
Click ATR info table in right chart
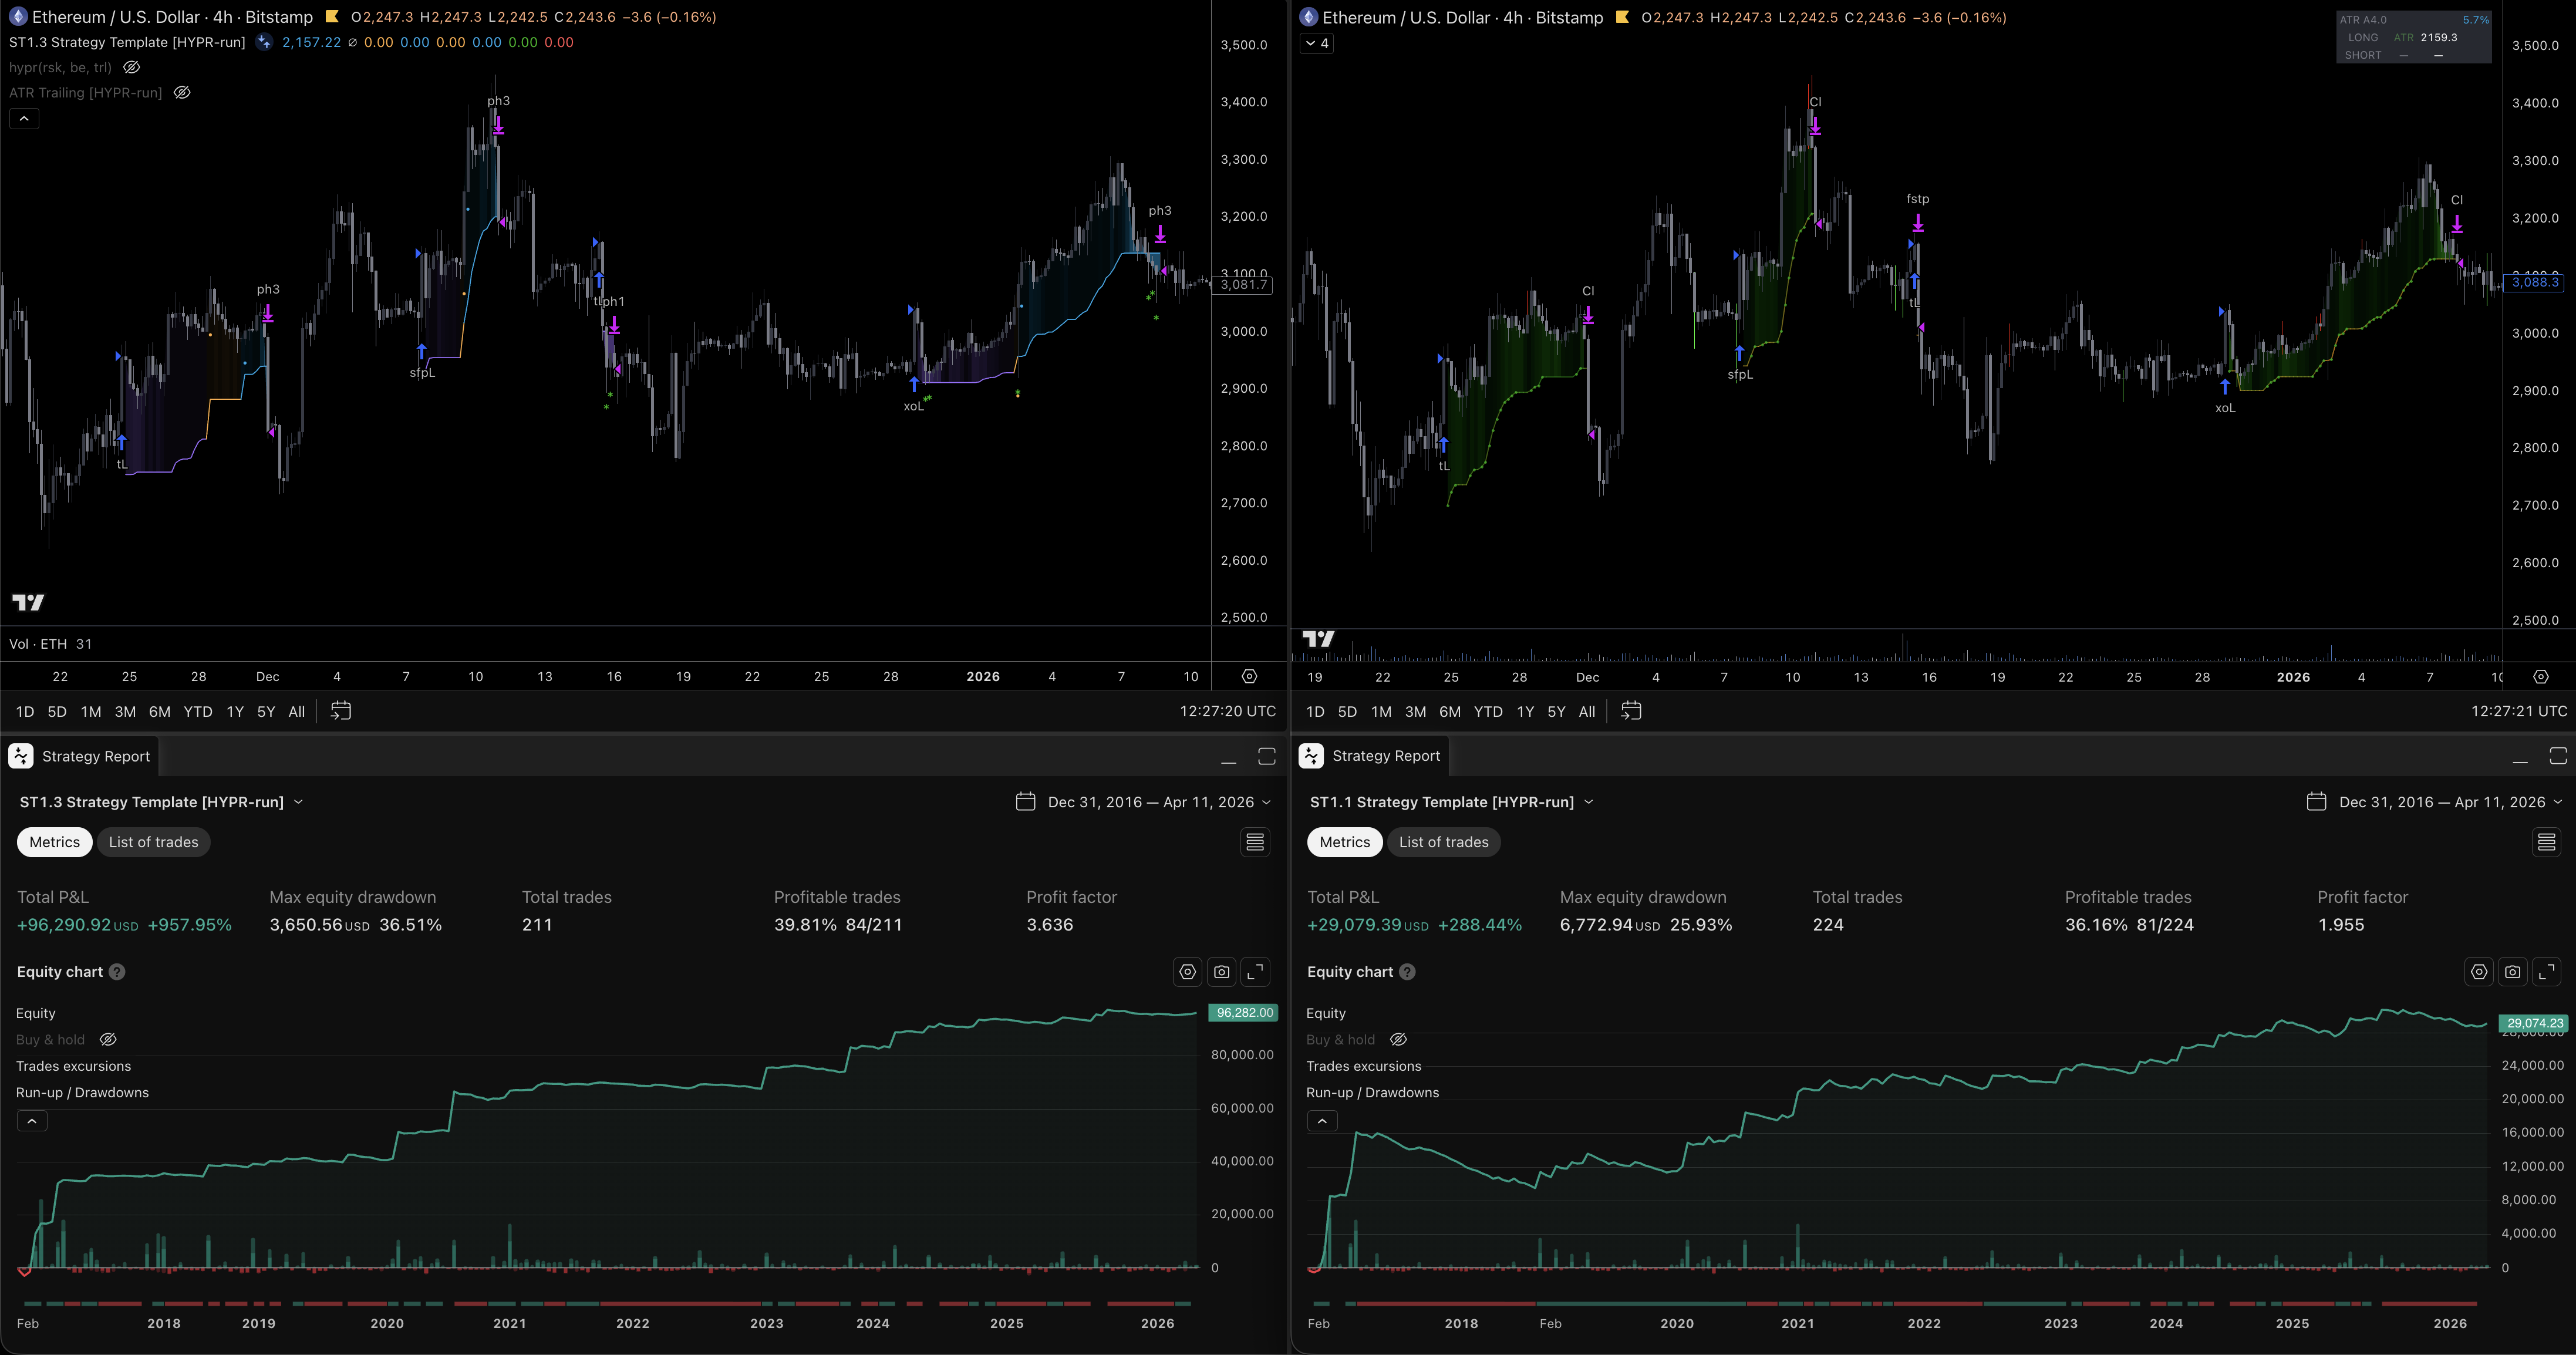(x=2413, y=38)
